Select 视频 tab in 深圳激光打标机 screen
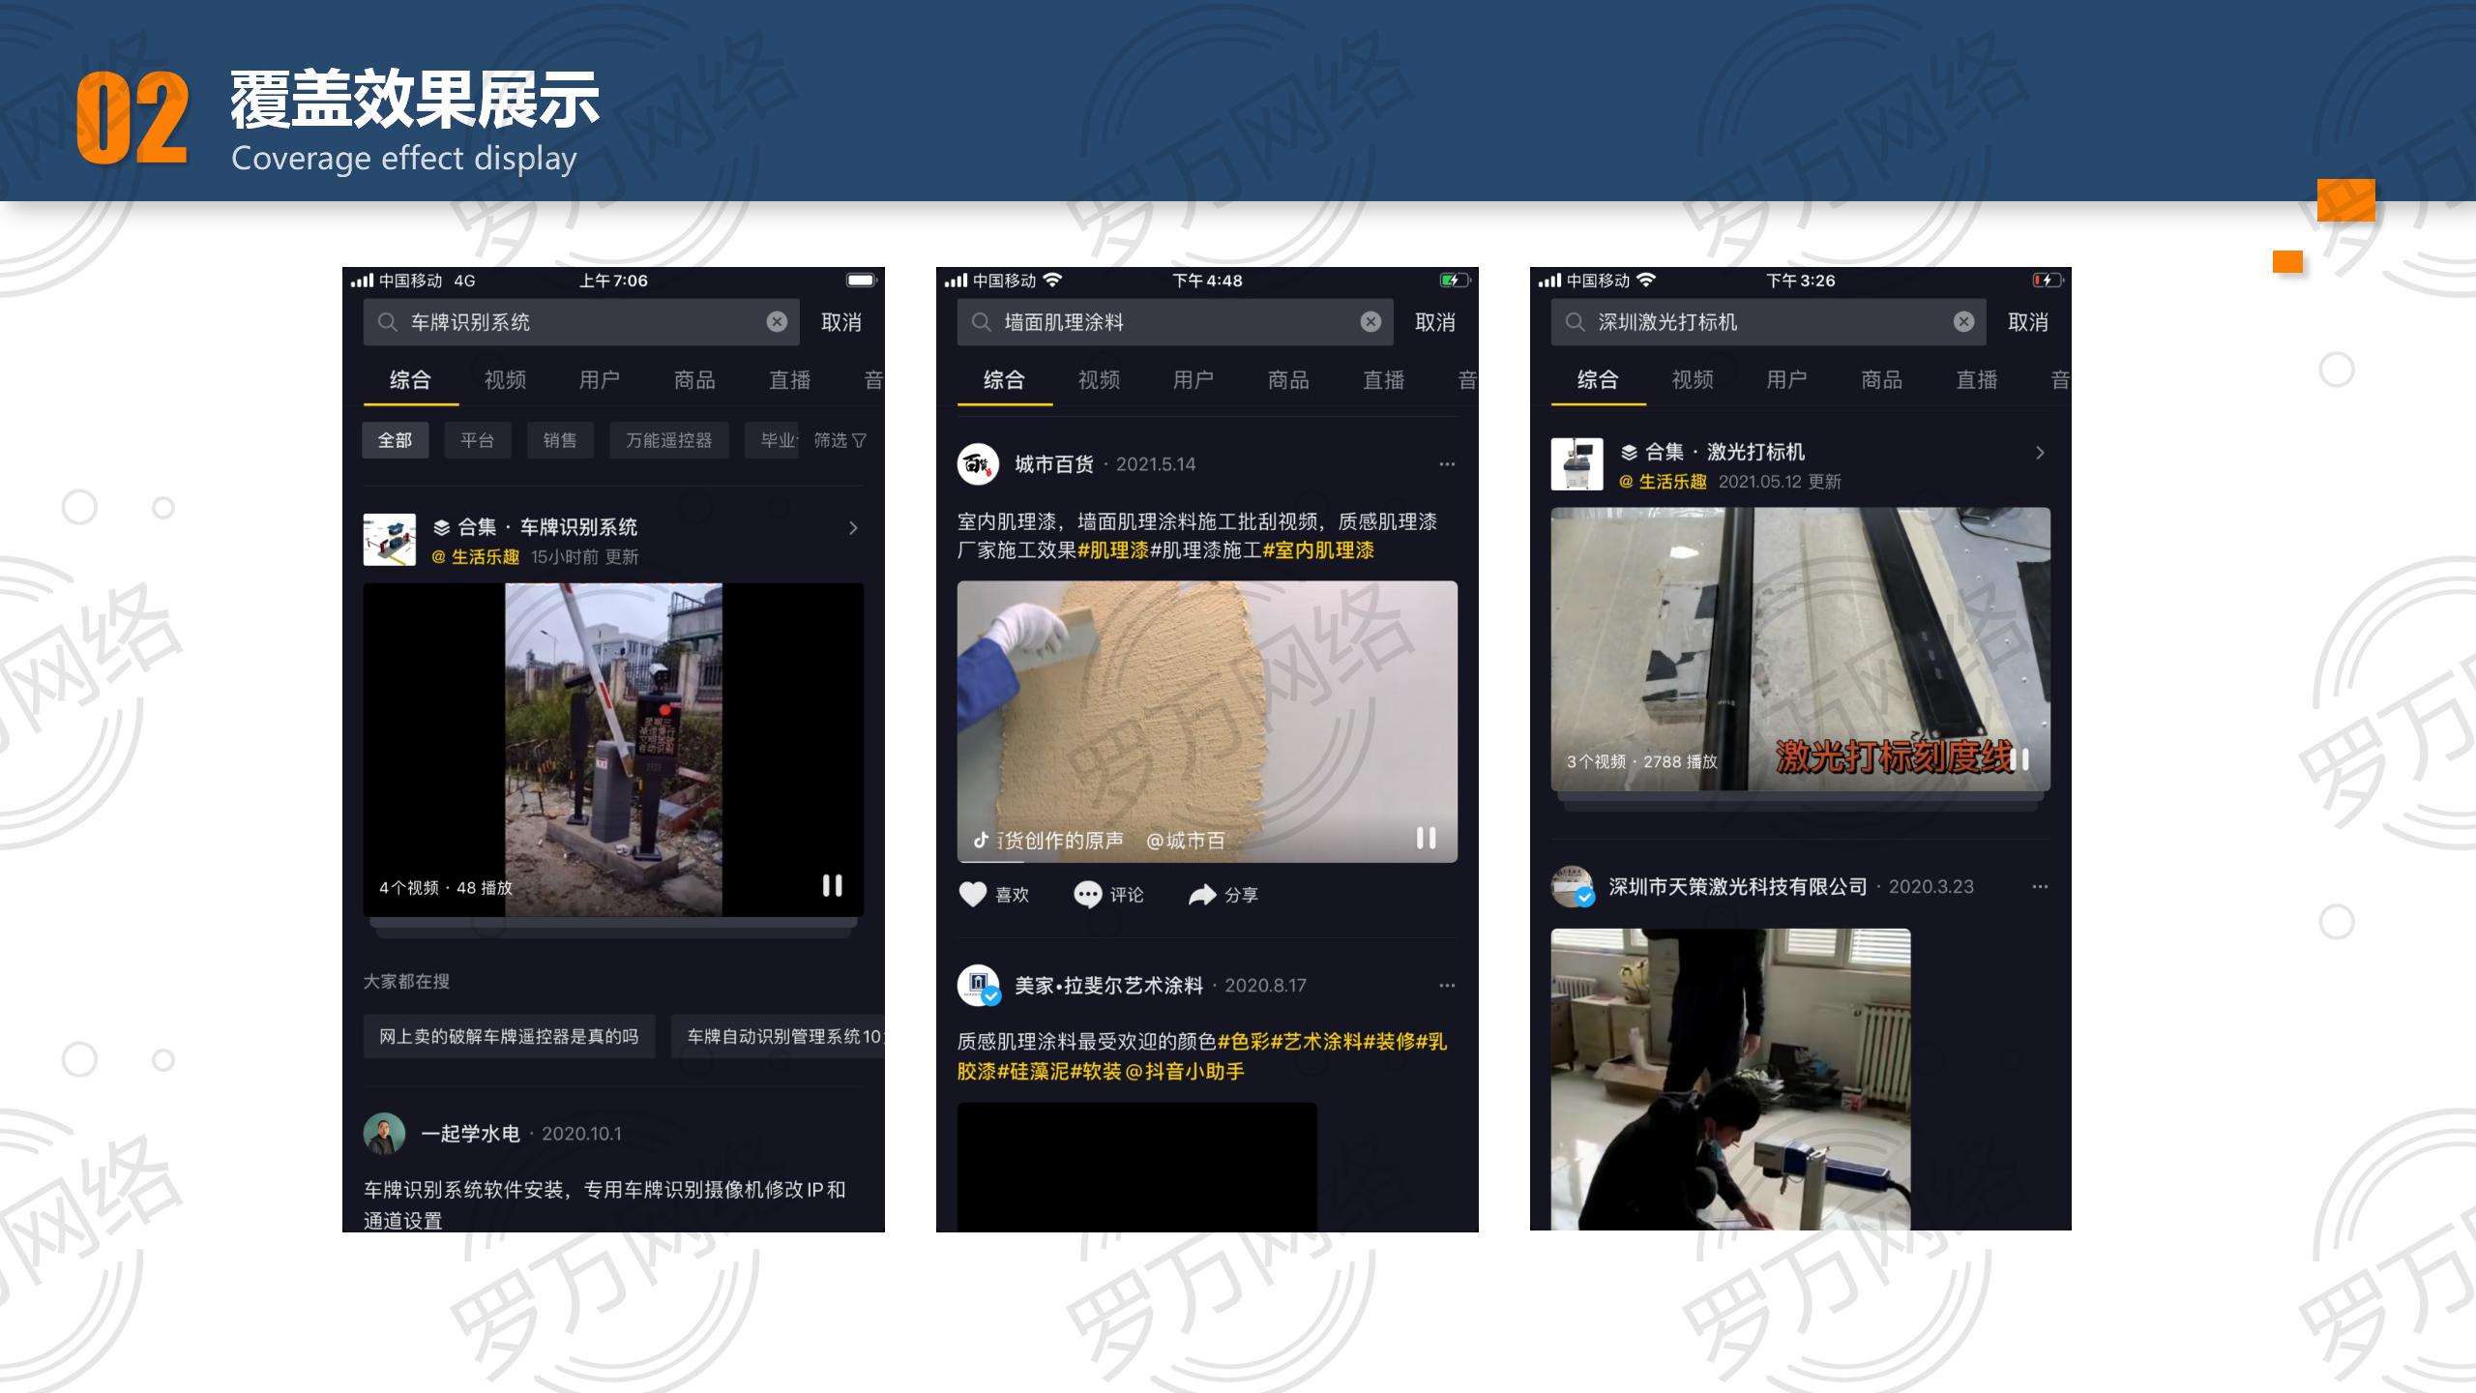 [1693, 380]
